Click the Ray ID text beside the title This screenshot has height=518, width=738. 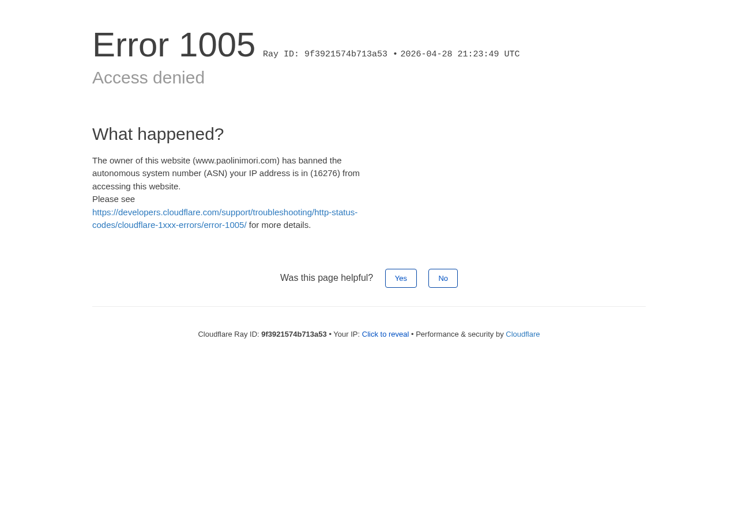coord(325,55)
